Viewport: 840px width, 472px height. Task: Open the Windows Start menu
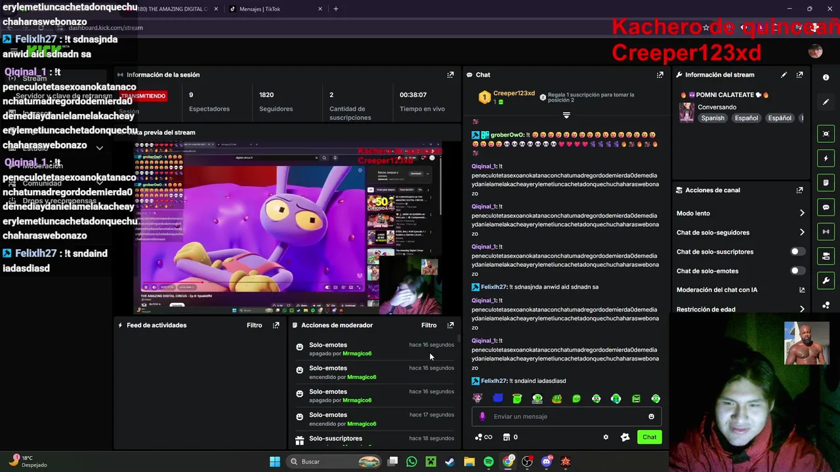(x=275, y=462)
